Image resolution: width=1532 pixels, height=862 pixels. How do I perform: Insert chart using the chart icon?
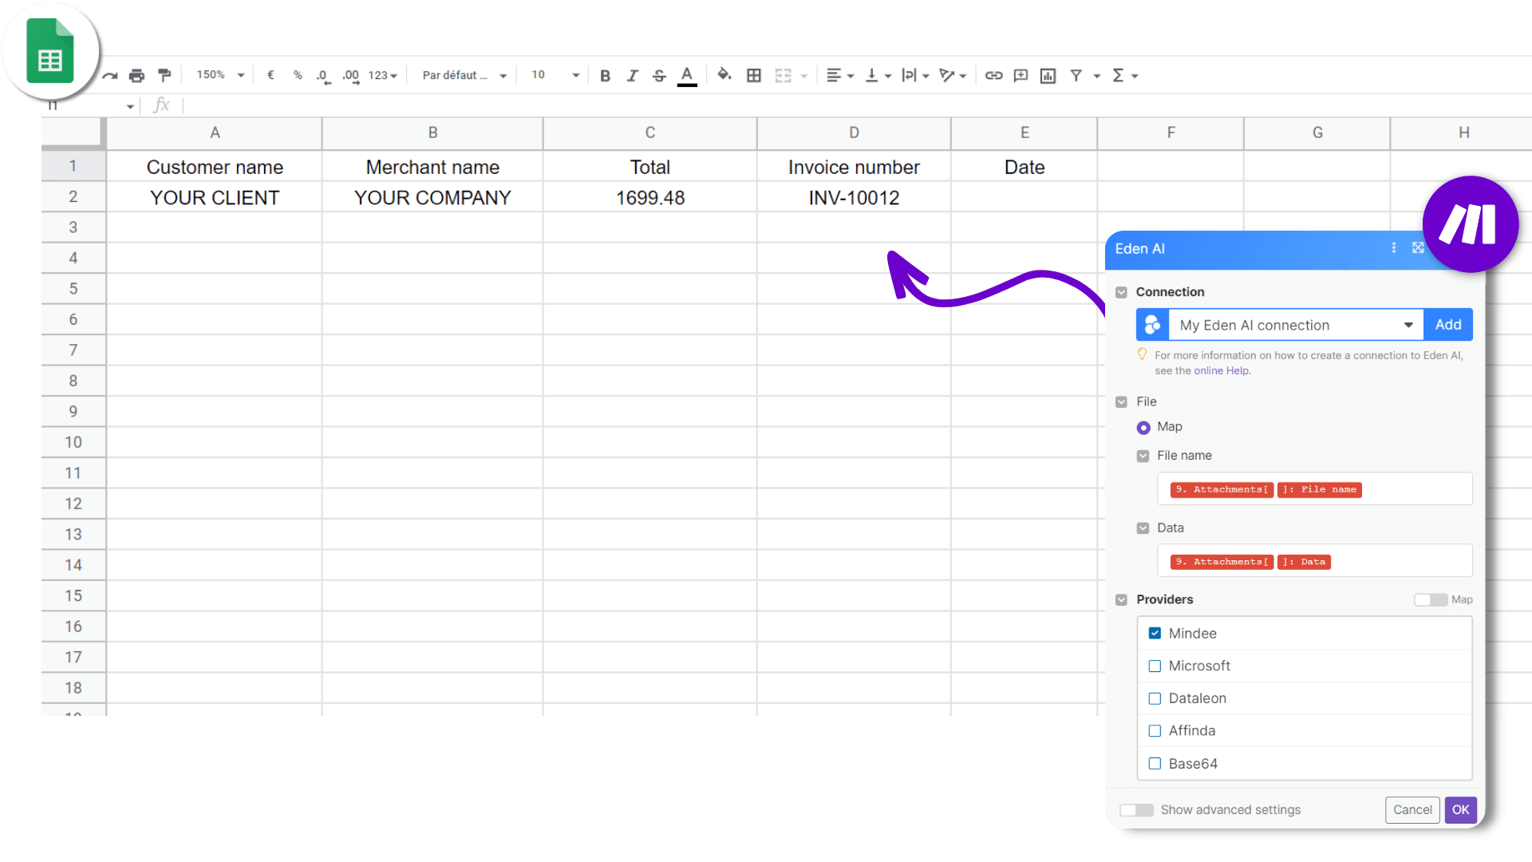[1048, 76]
